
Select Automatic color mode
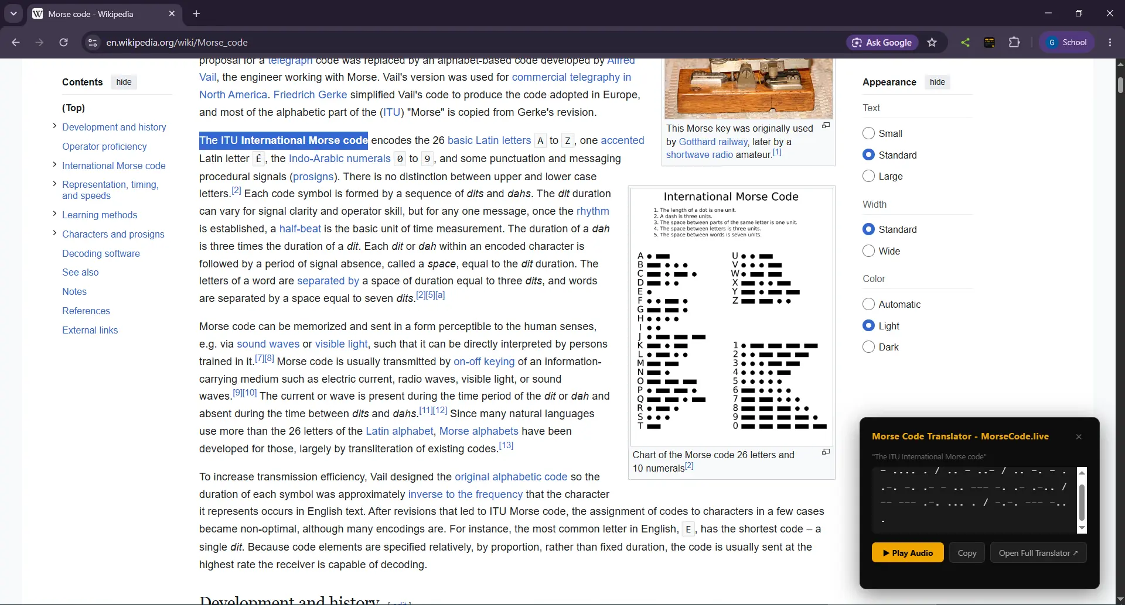tap(868, 304)
